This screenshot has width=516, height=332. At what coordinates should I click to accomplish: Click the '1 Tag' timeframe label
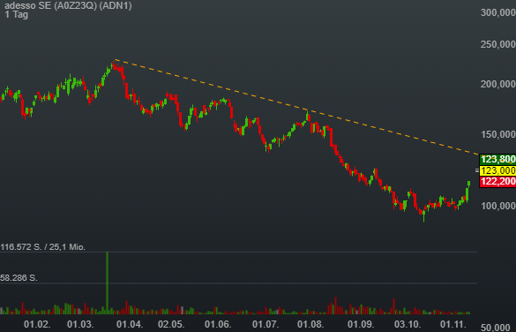tap(17, 14)
